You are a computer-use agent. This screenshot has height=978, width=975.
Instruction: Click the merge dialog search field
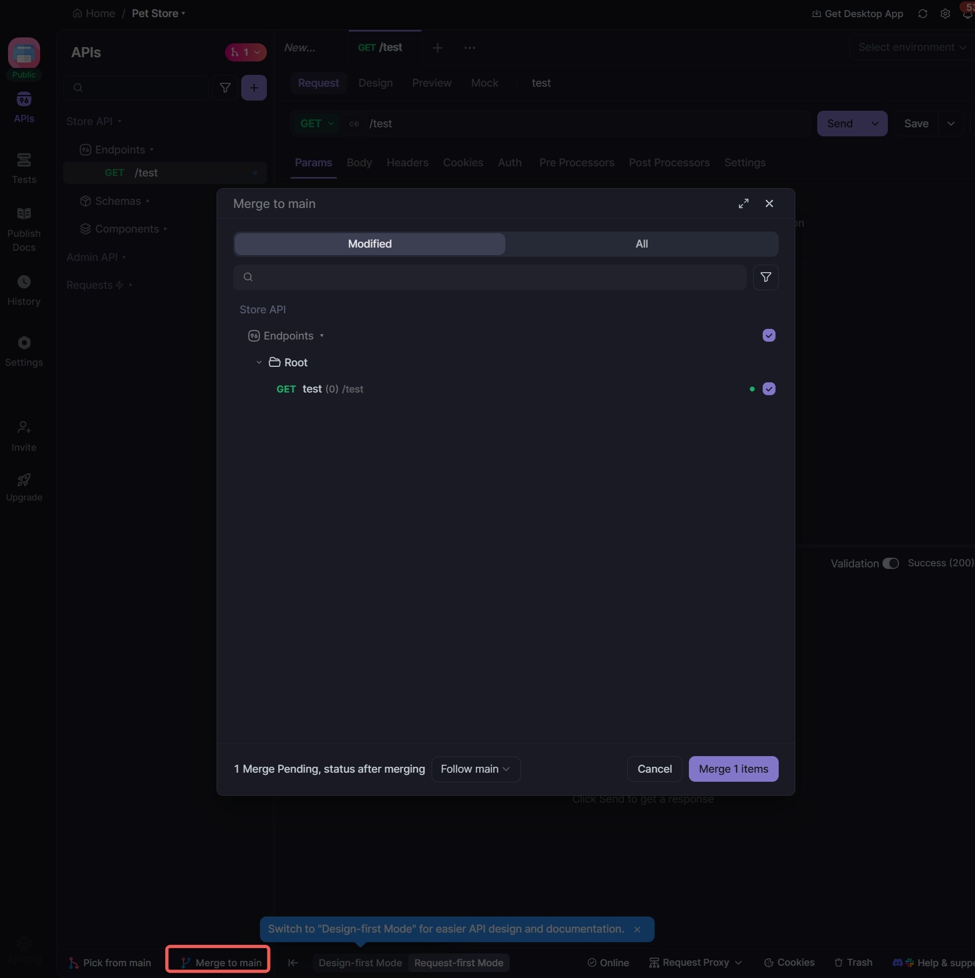click(489, 277)
